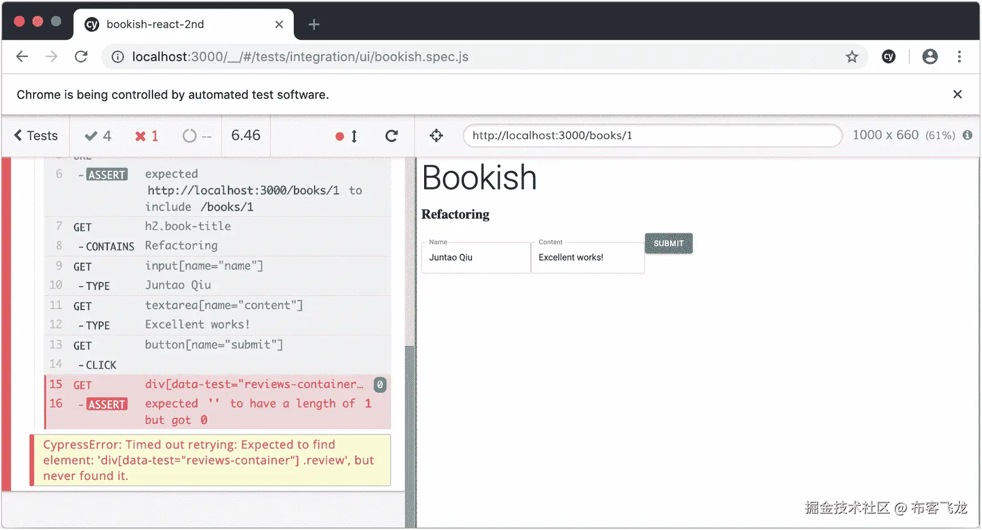Select the CLICK command on row 14
This screenshot has height=530, width=982.
(x=217, y=364)
